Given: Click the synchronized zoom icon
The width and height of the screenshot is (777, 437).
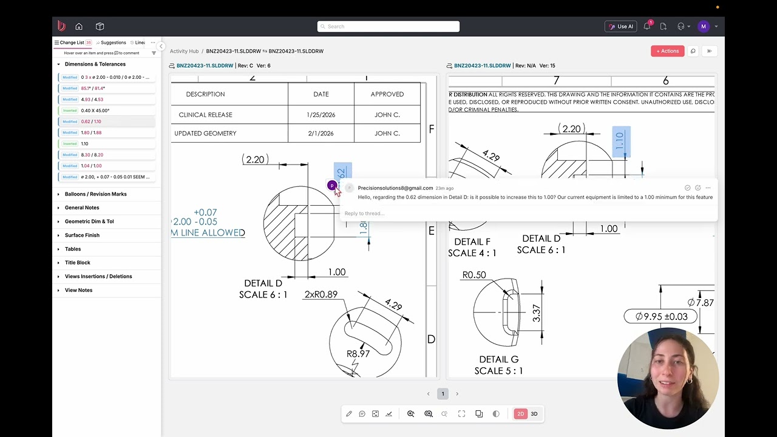Looking at the screenshot, I should [429, 414].
